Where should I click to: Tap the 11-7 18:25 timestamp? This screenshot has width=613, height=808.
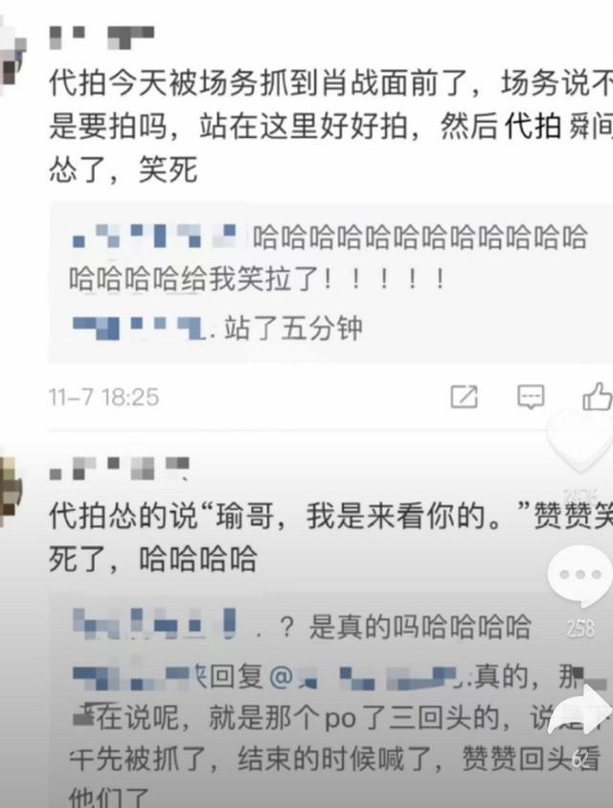pos(104,398)
